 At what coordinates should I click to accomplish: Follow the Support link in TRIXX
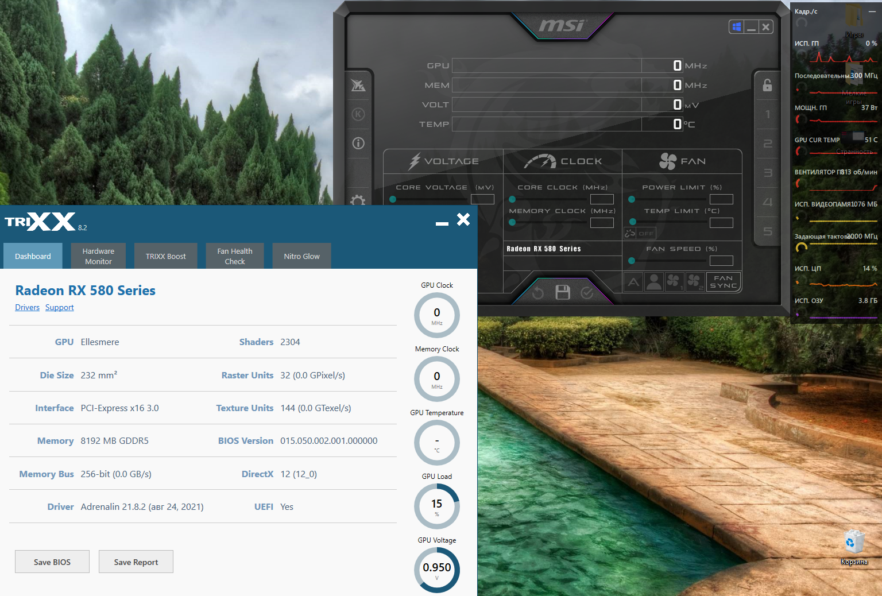[59, 307]
